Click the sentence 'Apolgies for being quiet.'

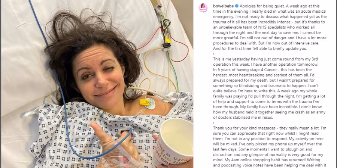point(258,6)
